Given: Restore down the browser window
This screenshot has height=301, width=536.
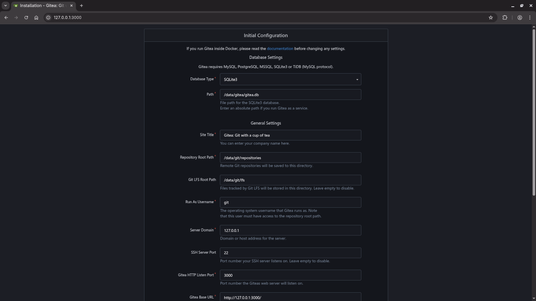Looking at the screenshot, I should (522, 5).
